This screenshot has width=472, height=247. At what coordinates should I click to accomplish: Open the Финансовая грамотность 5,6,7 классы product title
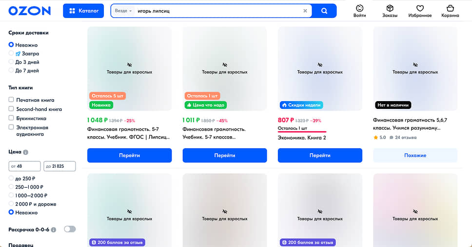click(x=410, y=124)
